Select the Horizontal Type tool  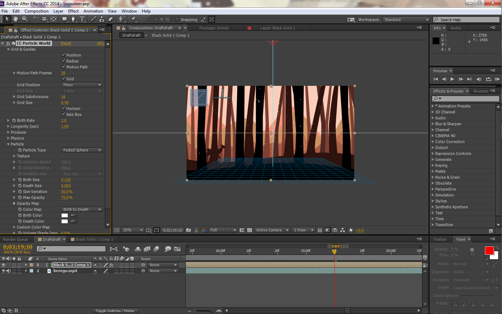tap(82, 19)
